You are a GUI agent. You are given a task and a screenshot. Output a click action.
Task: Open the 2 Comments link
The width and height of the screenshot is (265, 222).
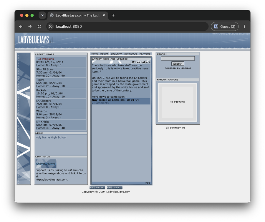click(100, 103)
